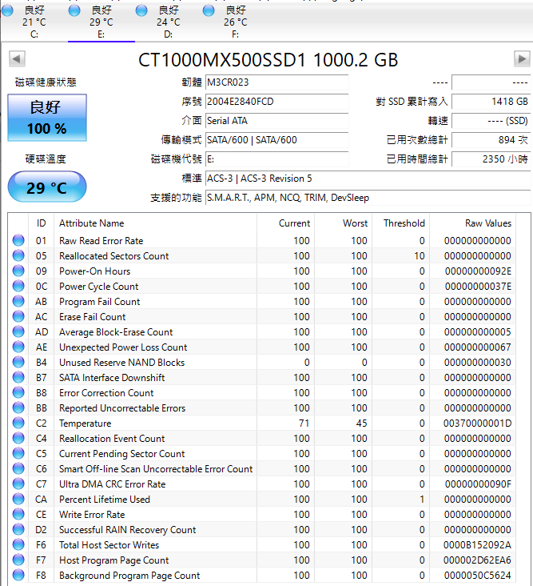Click status orb for Reallocated Sectors Count
Viewport: 533px width, 586px height.
click(18, 255)
